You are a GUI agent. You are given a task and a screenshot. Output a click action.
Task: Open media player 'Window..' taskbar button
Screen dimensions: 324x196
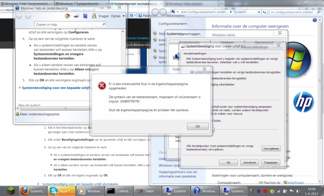pyautogui.click(x=90, y=191)
